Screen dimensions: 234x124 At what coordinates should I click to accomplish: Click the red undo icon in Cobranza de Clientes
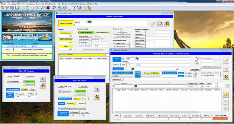click(x=160, y=23)
